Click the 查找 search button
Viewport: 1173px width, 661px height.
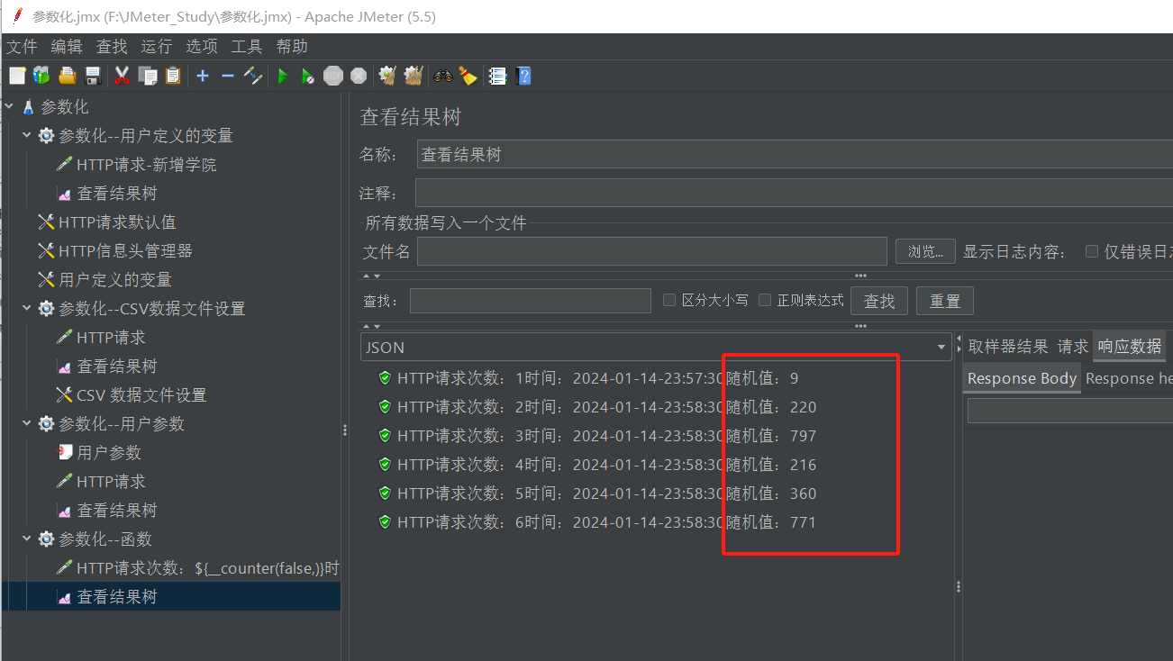click(879, 301)
